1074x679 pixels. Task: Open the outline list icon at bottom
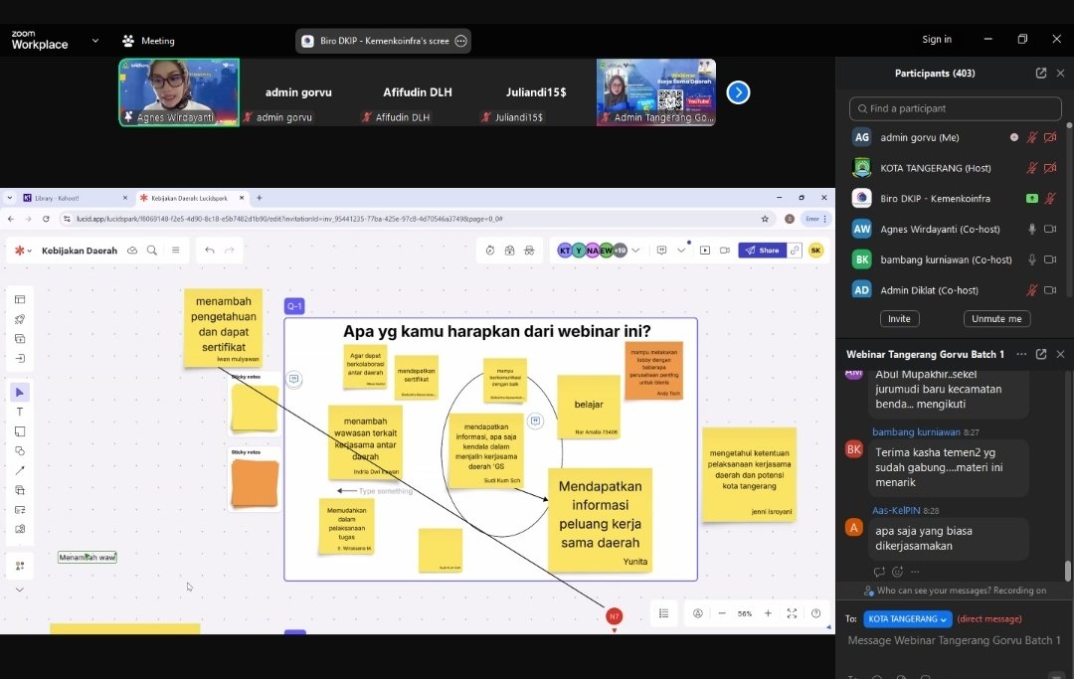[663, 613]
